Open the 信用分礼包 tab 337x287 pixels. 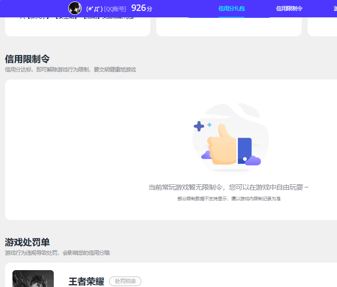pos(231,8)
